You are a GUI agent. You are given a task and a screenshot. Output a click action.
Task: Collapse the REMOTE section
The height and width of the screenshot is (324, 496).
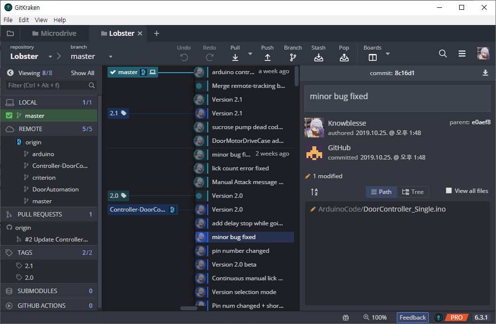coord(49,129)
